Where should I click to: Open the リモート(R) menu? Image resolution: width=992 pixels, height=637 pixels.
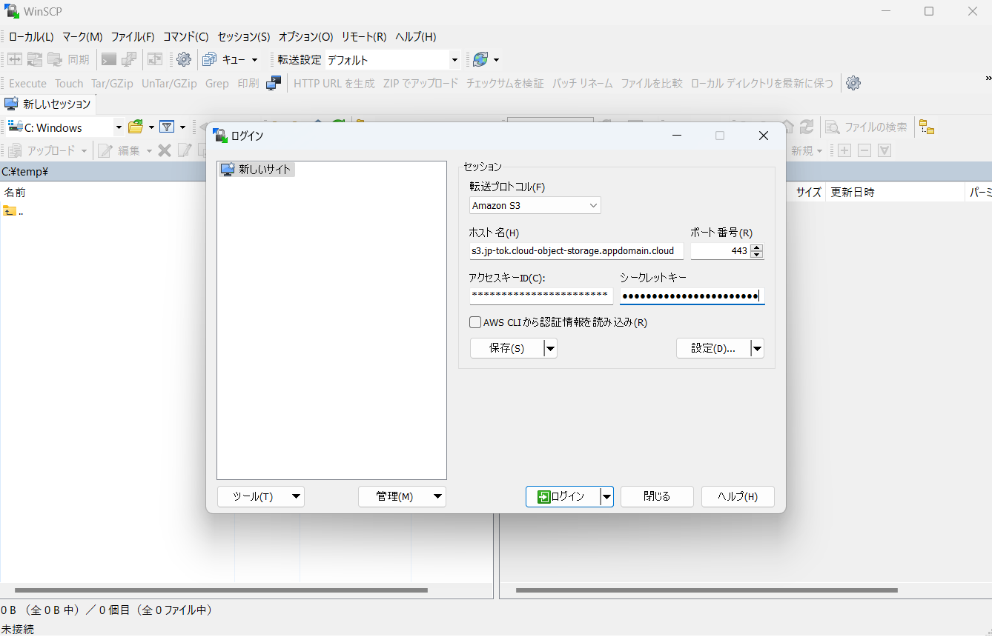(364, 36)
